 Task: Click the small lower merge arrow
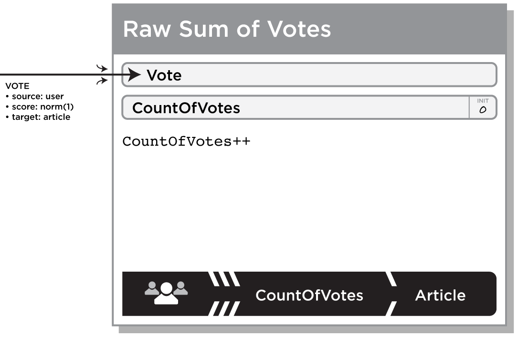coord(102,81)
